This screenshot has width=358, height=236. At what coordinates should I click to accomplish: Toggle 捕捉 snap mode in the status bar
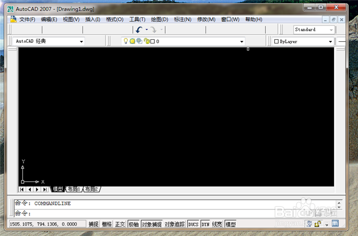94,224
